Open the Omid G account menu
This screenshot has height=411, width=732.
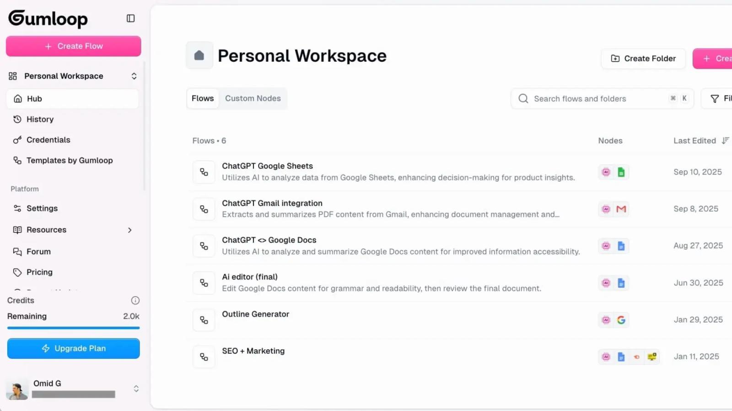(72, 389)
